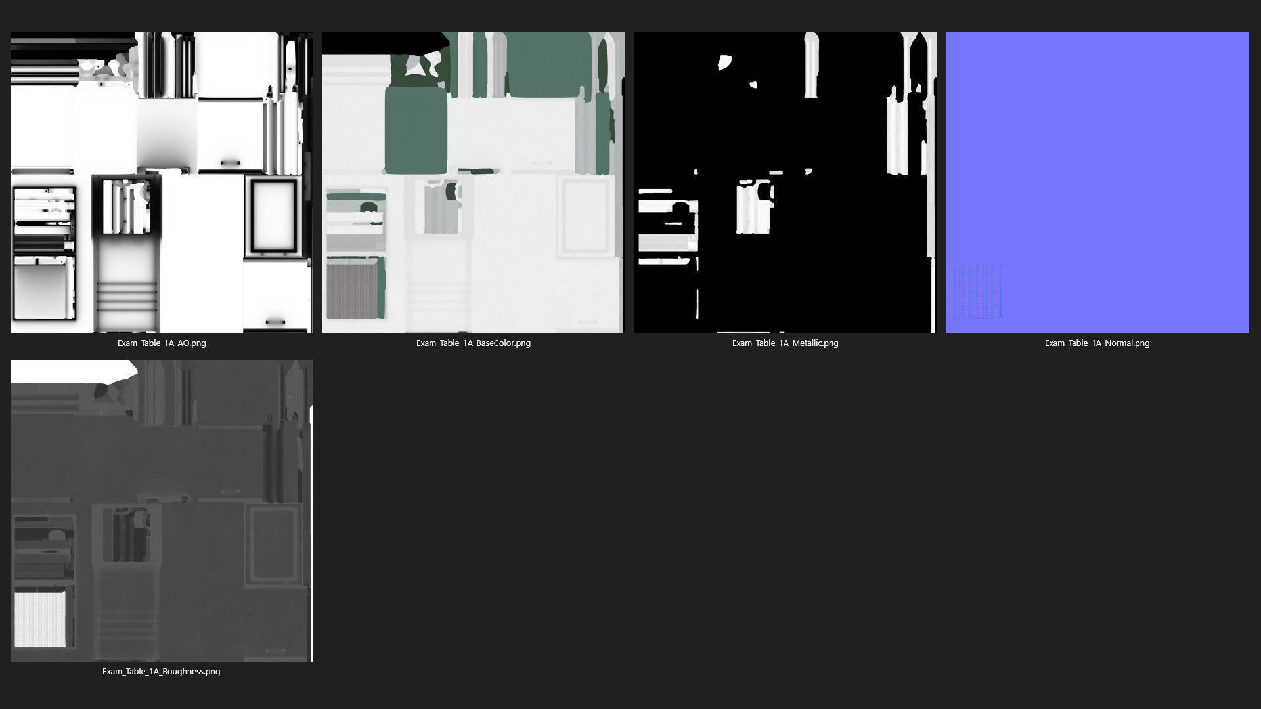Viewport: 1261px width, 709px height.
Task: Click the Exam_Table_1A_BaseColor.png filename label
Action: coord(473,343)
